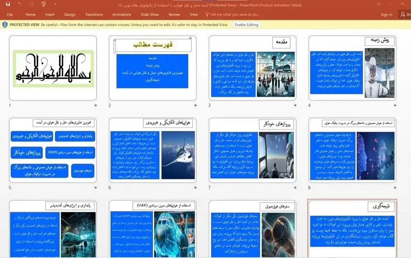Image resolution: width=411 pixels, height=258 pixels.
Task: Select slide 7 thumbnail with cockpit robot
Action: coord(252,150)
